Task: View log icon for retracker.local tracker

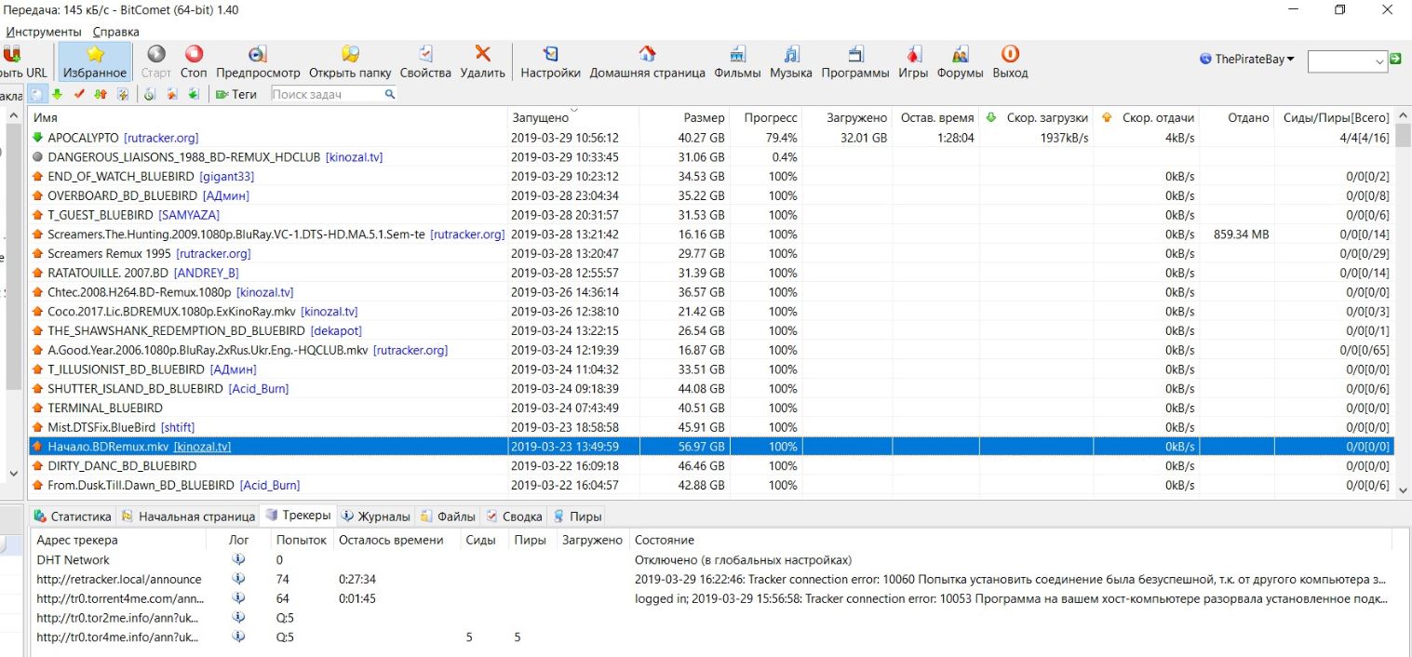Action: [x=238, y=579]
